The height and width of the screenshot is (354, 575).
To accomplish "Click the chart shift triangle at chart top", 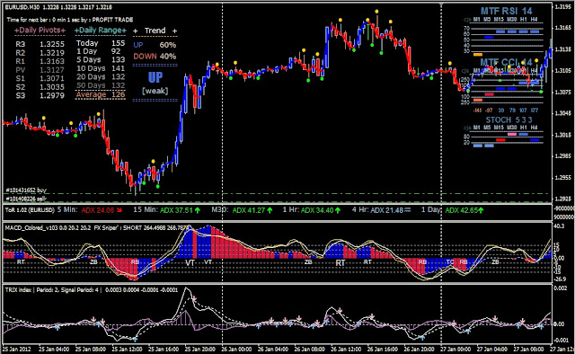I will (441, 4).
